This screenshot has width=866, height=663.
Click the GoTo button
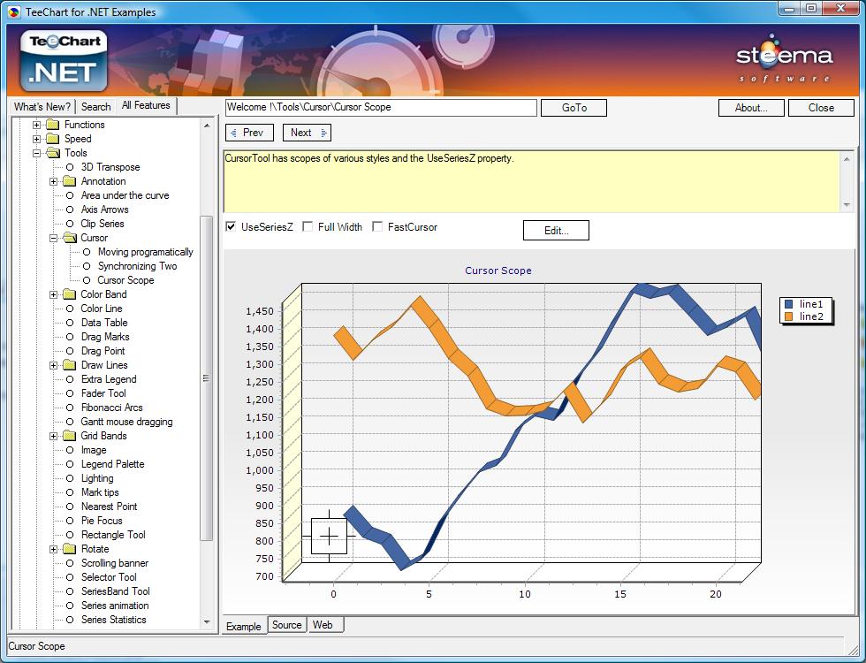click(x=574, y=108)
